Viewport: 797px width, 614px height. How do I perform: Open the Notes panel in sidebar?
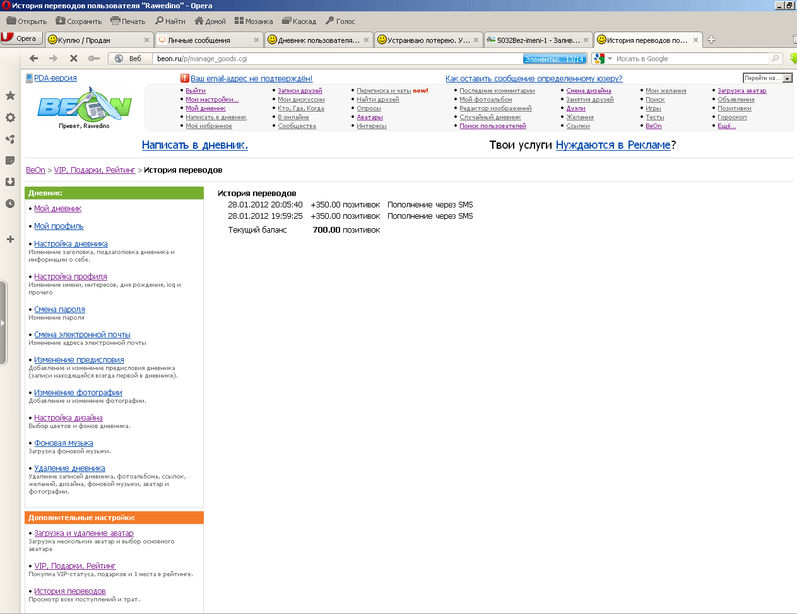coord(10,160)
